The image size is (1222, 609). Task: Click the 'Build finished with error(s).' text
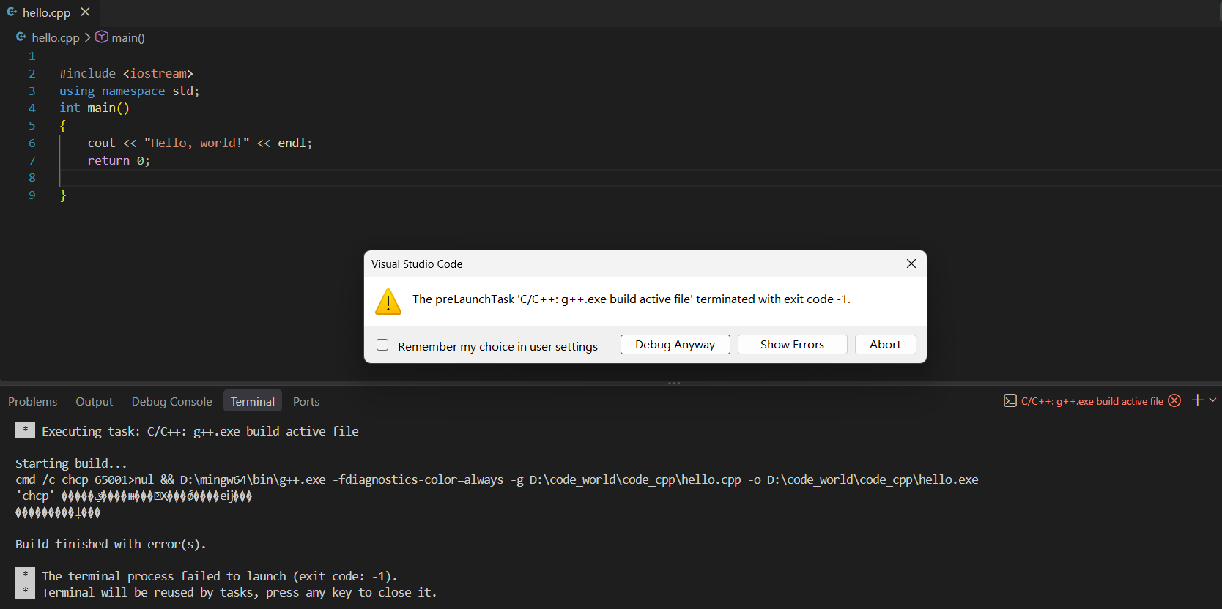click(111, 544)
